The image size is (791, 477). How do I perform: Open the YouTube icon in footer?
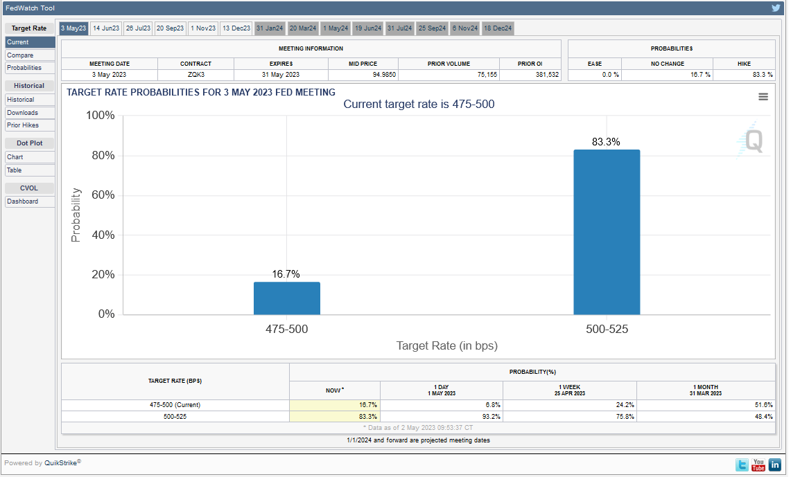(758, 465)
